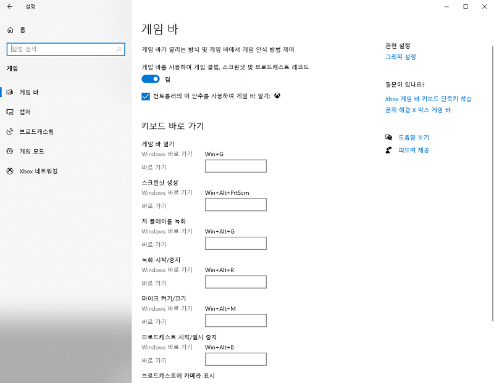
Task: Turn off the 게임 바 켬 switch
Action: pyautogui.click(x=151, y=79)
